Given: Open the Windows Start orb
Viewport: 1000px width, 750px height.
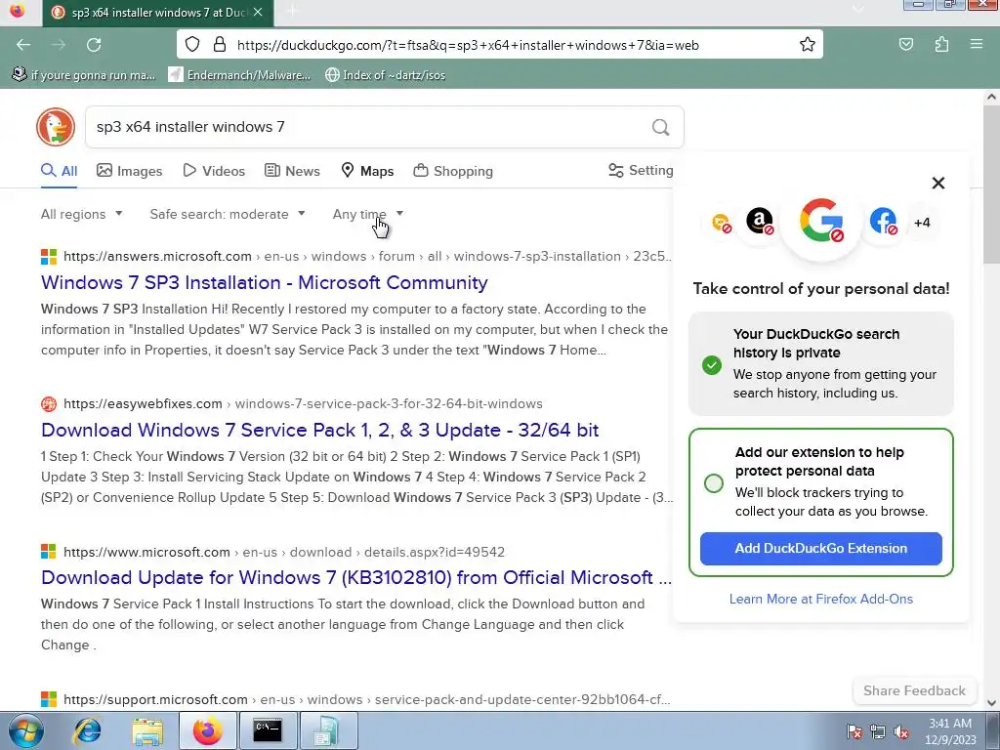Looking at the screenshot, I should [26, 730].
